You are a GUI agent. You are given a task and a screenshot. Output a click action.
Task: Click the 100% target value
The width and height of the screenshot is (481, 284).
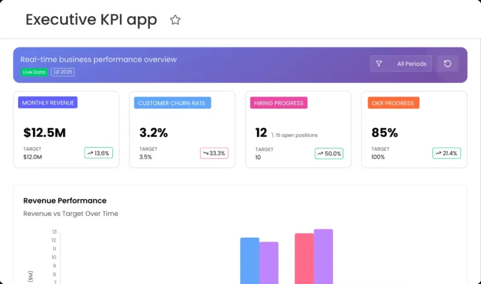pos(378,157)
